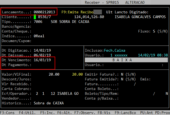
Task: Toggle the Emitir Fatura S/N value
Action: coord(122,74)
